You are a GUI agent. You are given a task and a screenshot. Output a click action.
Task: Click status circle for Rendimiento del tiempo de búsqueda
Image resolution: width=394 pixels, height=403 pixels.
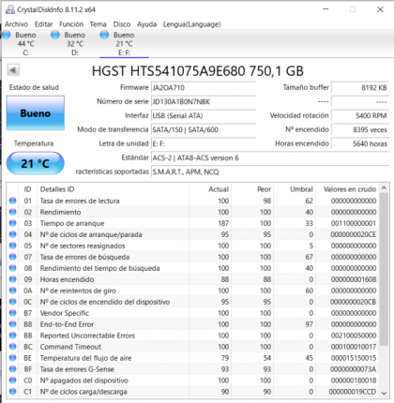[13, 268]
